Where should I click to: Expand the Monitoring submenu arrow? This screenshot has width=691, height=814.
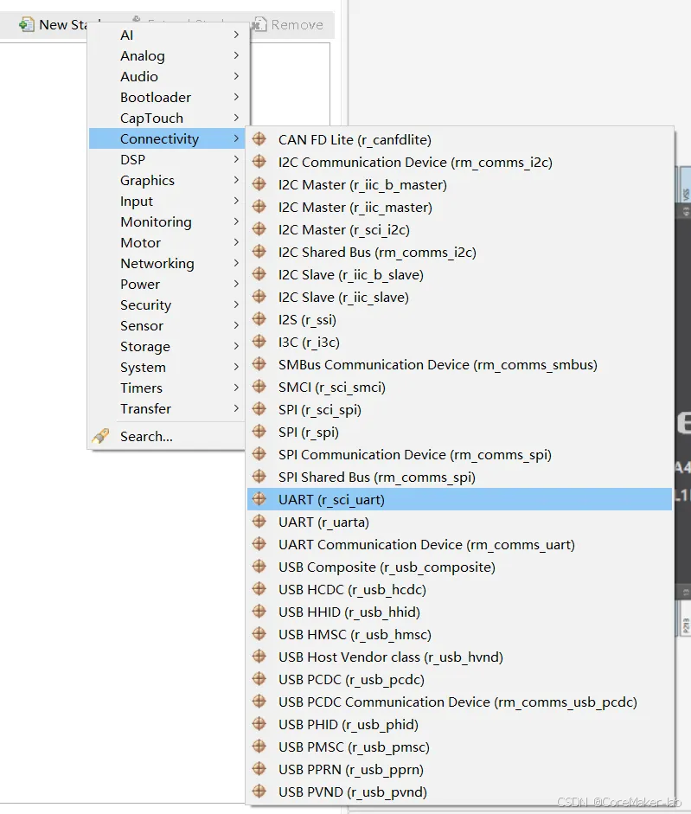click(236, 221)
